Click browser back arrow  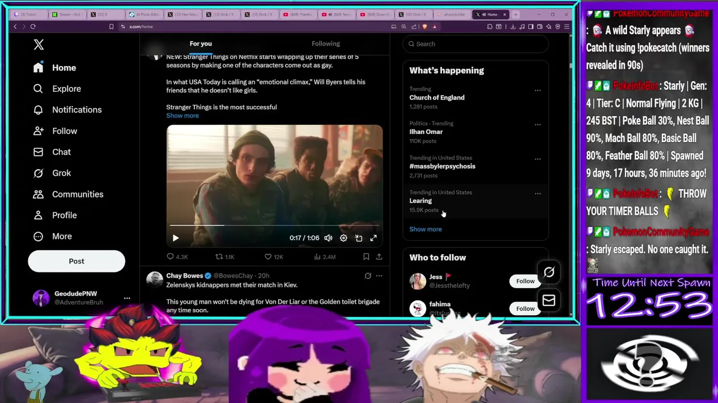pyautogui.click(x=15, y=26)
